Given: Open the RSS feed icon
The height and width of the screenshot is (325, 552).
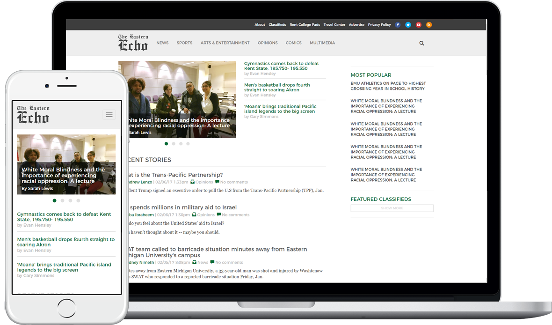Looking at the screenshot, I should pyautogui.click(x=429, y=25).
